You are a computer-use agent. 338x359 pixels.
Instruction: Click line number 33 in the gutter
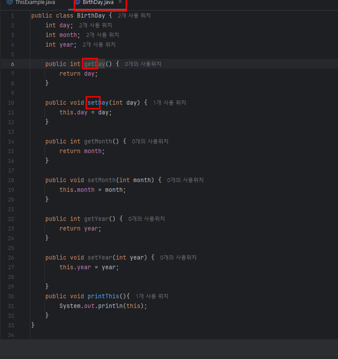pyautogui.click(x=11, y=326)
